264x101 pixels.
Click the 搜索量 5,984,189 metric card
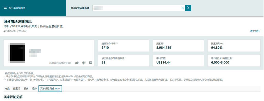(178, 46)
